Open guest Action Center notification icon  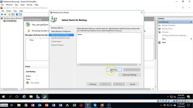188,97
